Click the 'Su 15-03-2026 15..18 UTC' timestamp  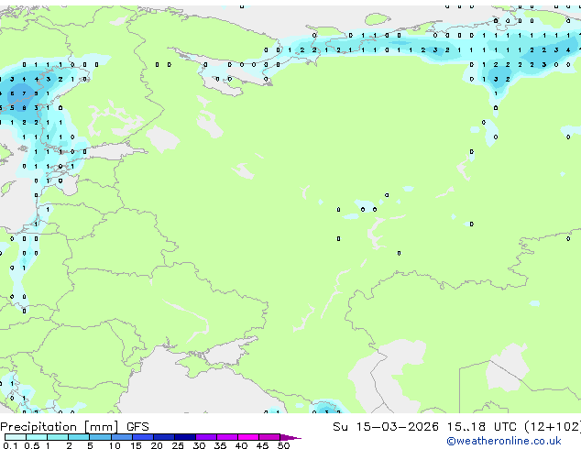426,427
